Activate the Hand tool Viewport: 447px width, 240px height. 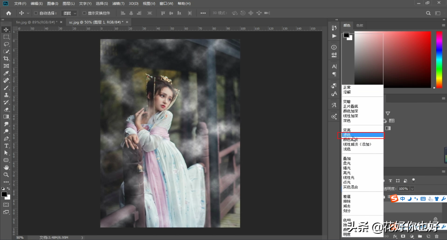(x=6, y=167)
